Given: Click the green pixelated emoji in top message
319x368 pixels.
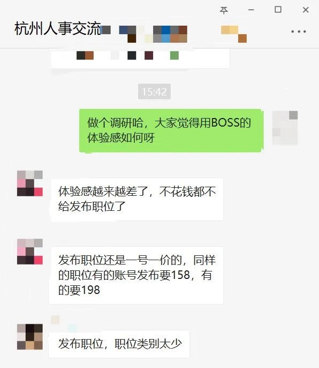Looking at the screenshot, I should click(174, 56).
